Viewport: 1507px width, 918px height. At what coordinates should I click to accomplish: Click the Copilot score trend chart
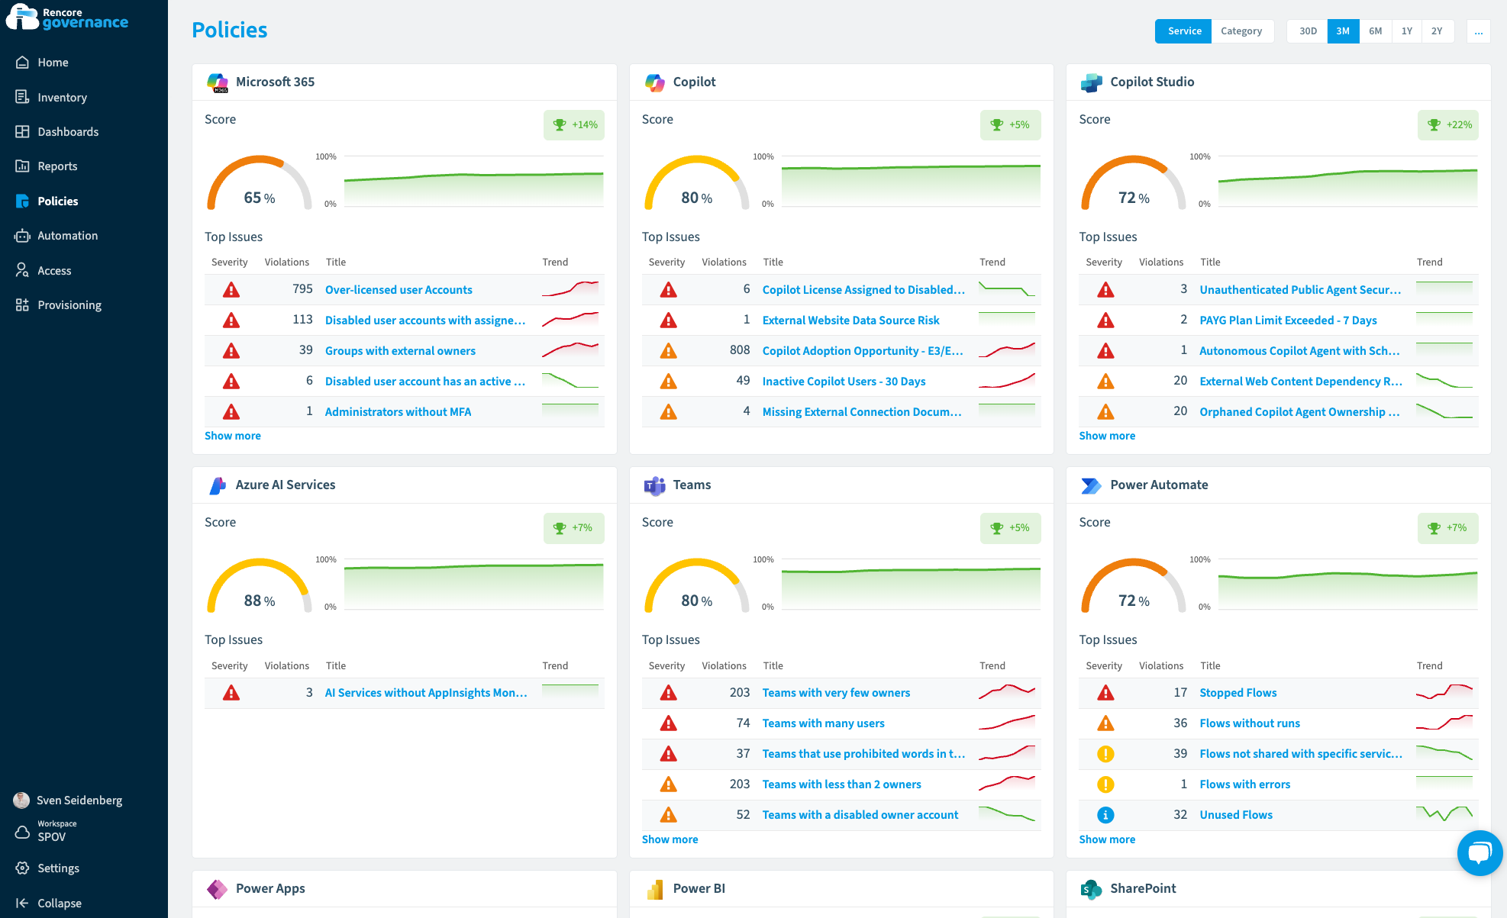tap(911, 181)
